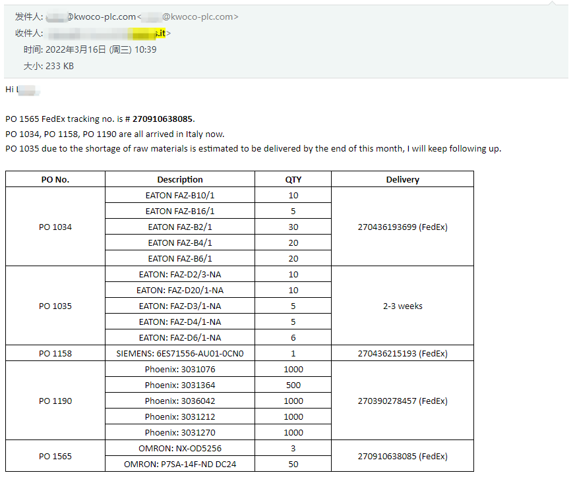573x481 pixels.
Task: Click the size value 233 KB
Action: point(59,66)
